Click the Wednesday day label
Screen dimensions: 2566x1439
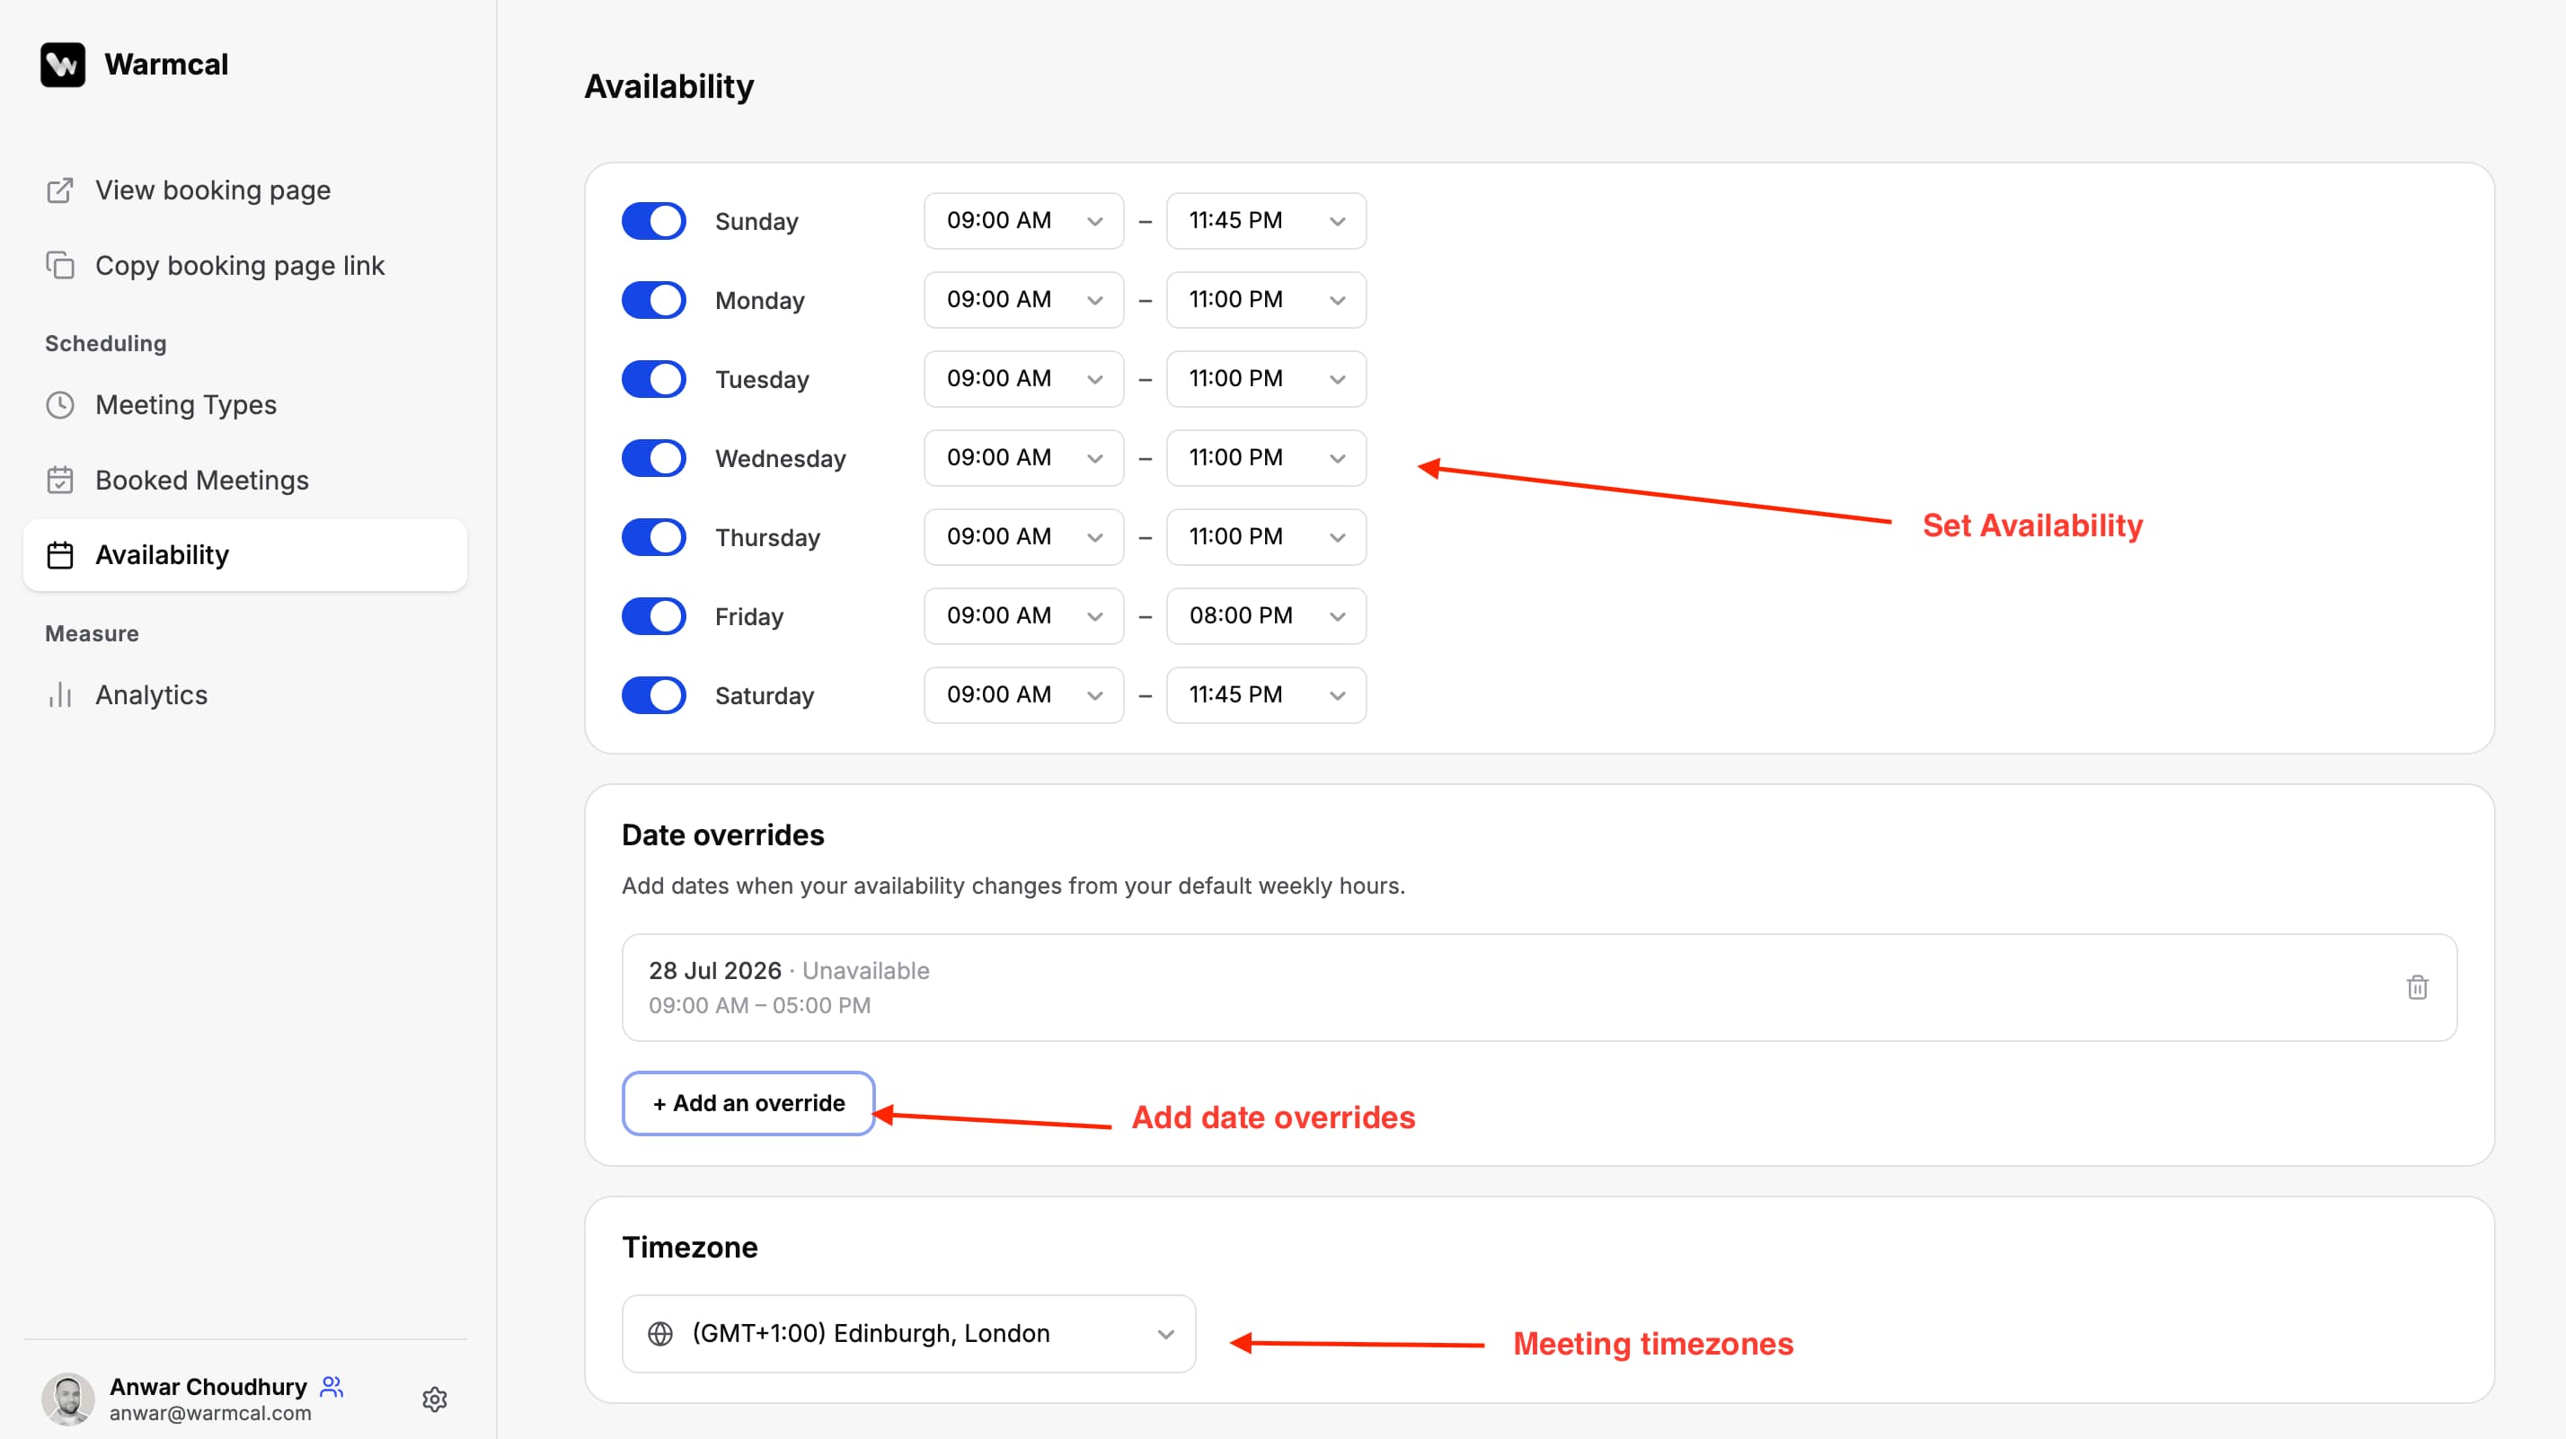pos(780,459)
